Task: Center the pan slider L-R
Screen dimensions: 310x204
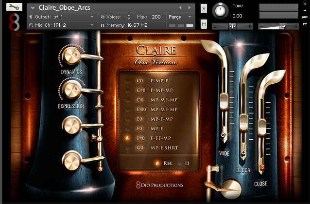Action: click(233, 26)
